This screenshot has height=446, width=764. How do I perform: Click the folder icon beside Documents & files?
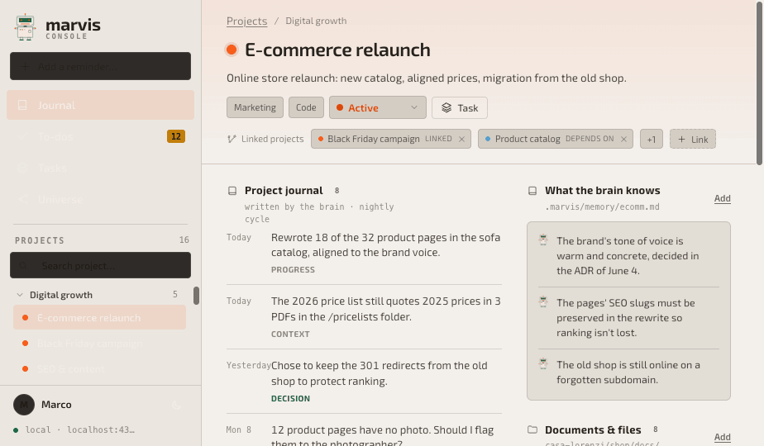point(532,430)
